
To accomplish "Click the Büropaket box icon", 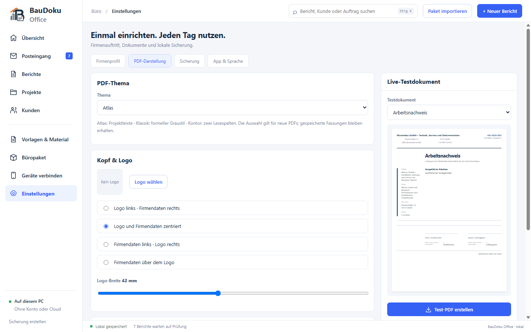I will click(x=14, y=158).
